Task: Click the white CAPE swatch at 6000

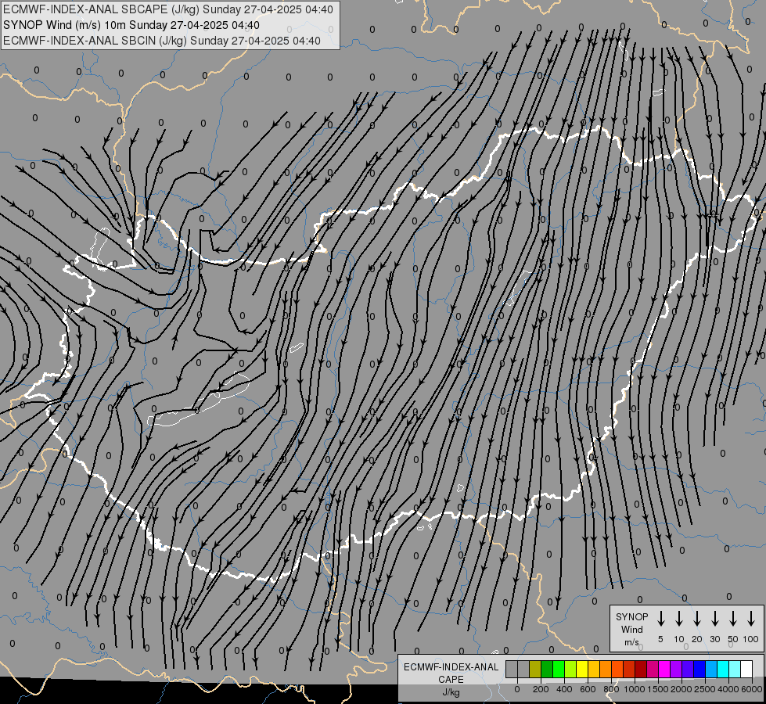Action: [x=746, y=669]
